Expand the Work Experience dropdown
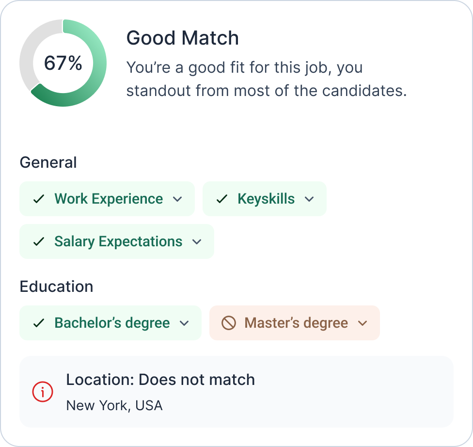473x447 pixels. point(178,198)
